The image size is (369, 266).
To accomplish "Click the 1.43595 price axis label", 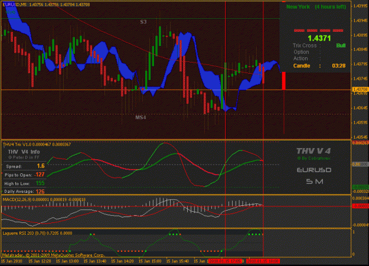I will (361, 123).
